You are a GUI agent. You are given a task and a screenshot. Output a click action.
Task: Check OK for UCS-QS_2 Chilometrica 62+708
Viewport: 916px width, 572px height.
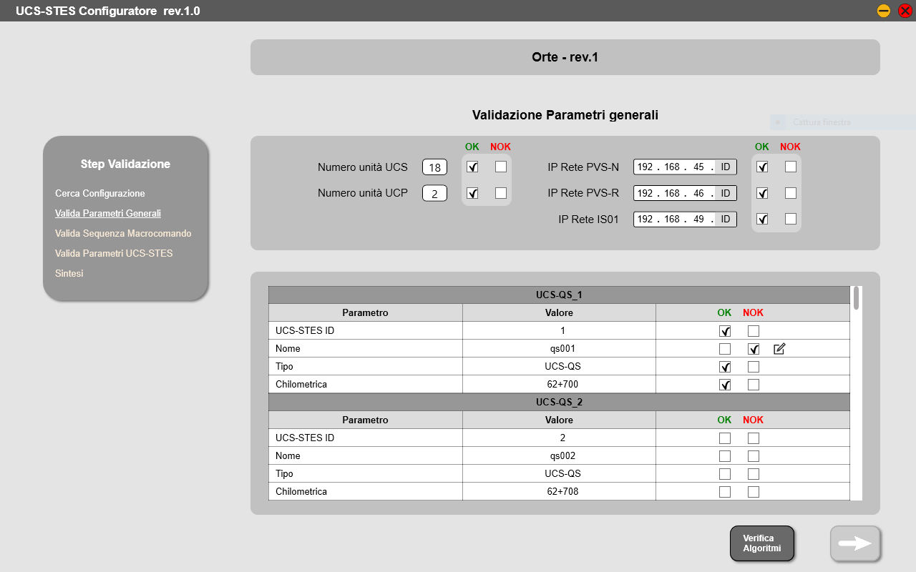click(725, 492)
